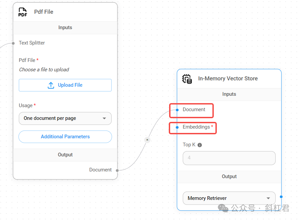Open Additional Parameters
Viewport: 299px width, 220px height.
pyautogui.click(x=65, y=137)
